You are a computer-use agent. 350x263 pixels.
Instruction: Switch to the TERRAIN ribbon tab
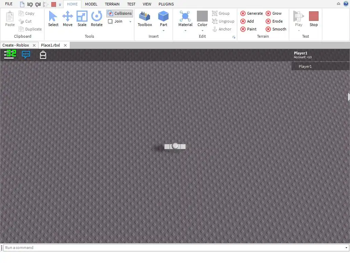tap(112, 4)
